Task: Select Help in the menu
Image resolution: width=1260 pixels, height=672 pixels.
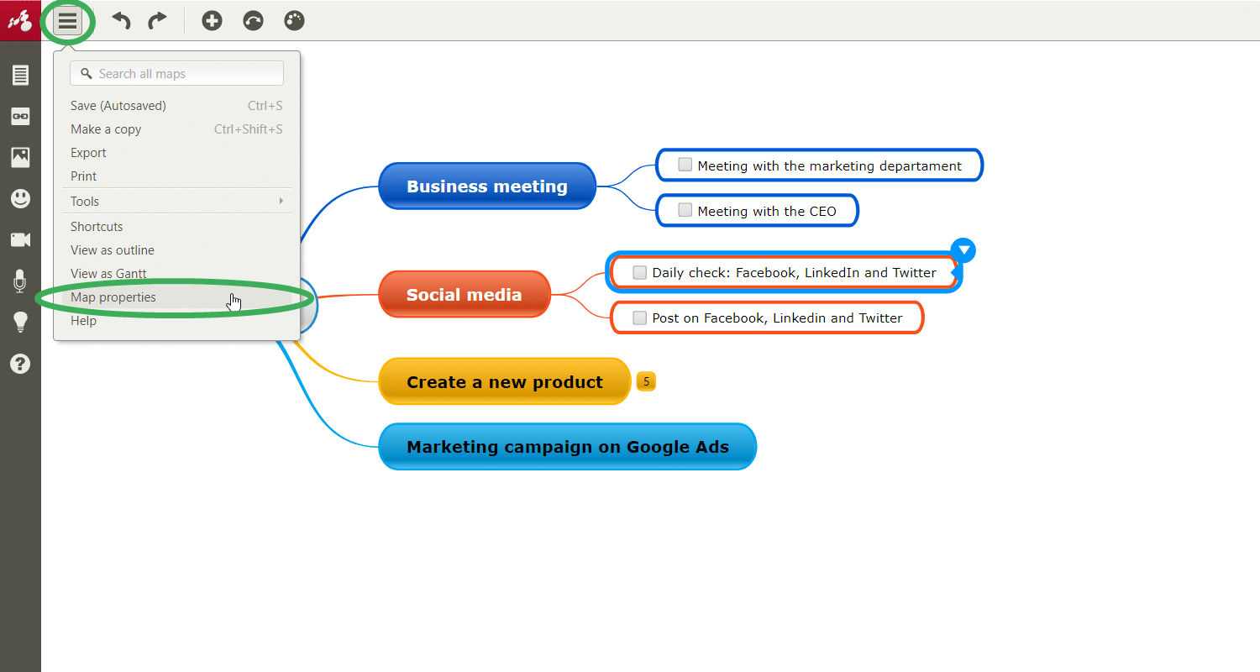Action: tap(176, 321)
